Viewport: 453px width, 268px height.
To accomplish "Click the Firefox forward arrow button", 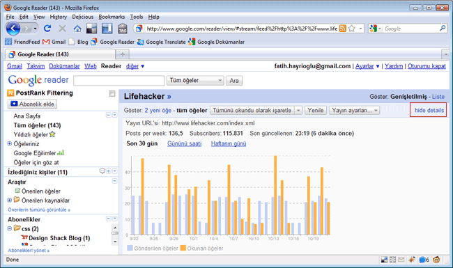I will click(x=27, y=29).
